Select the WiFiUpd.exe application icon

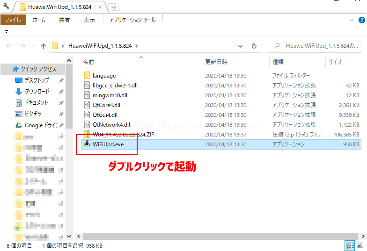point(87,144)
